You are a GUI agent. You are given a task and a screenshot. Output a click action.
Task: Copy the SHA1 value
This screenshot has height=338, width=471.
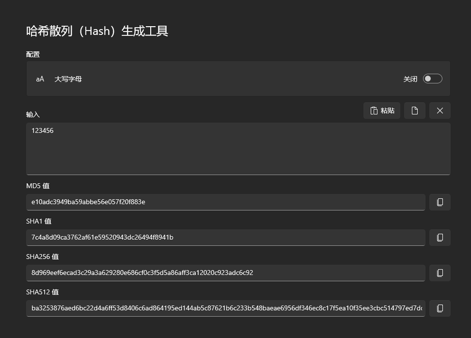pos(440,238)
